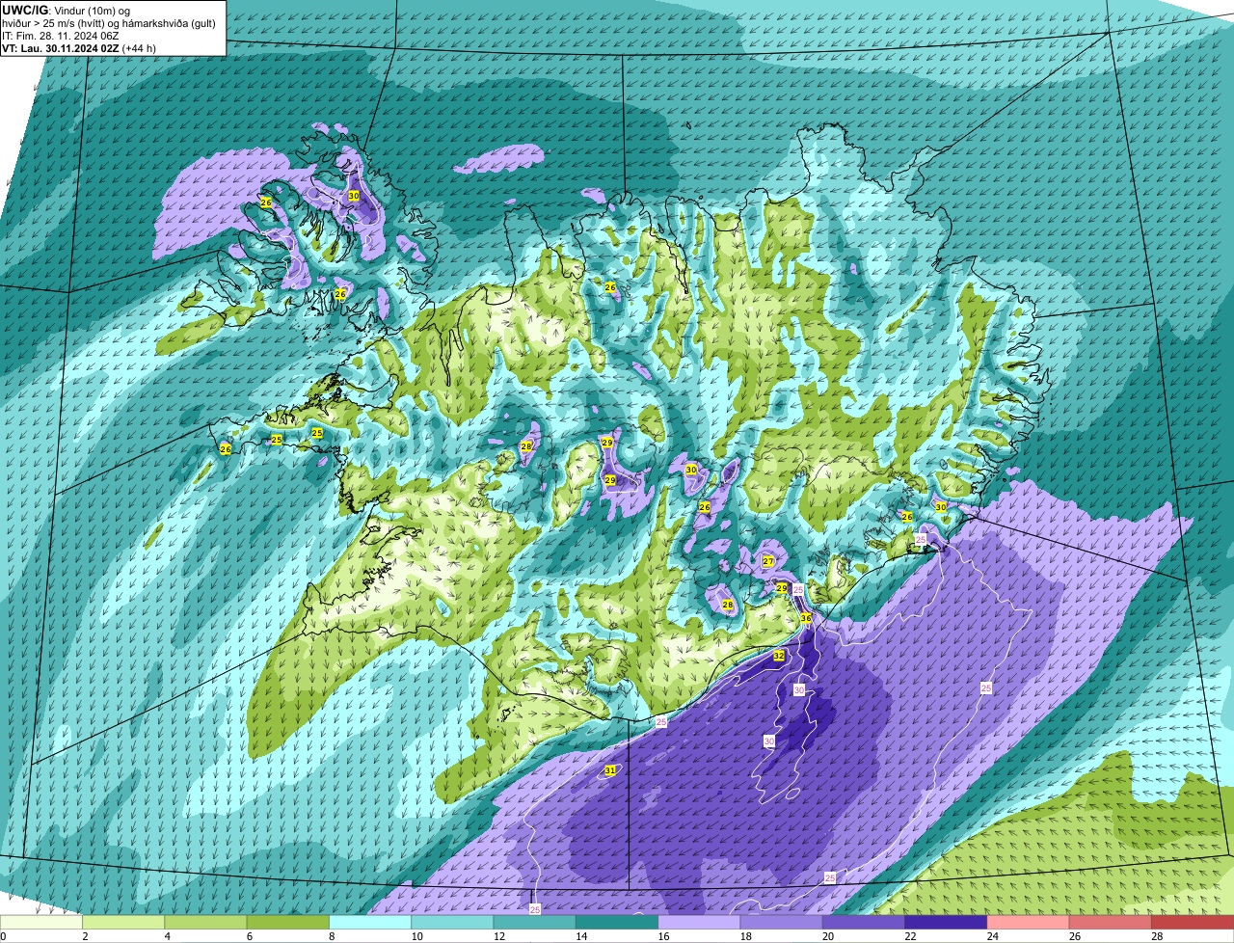
Task: Click the legend scale value "16"
Action: 662,936
